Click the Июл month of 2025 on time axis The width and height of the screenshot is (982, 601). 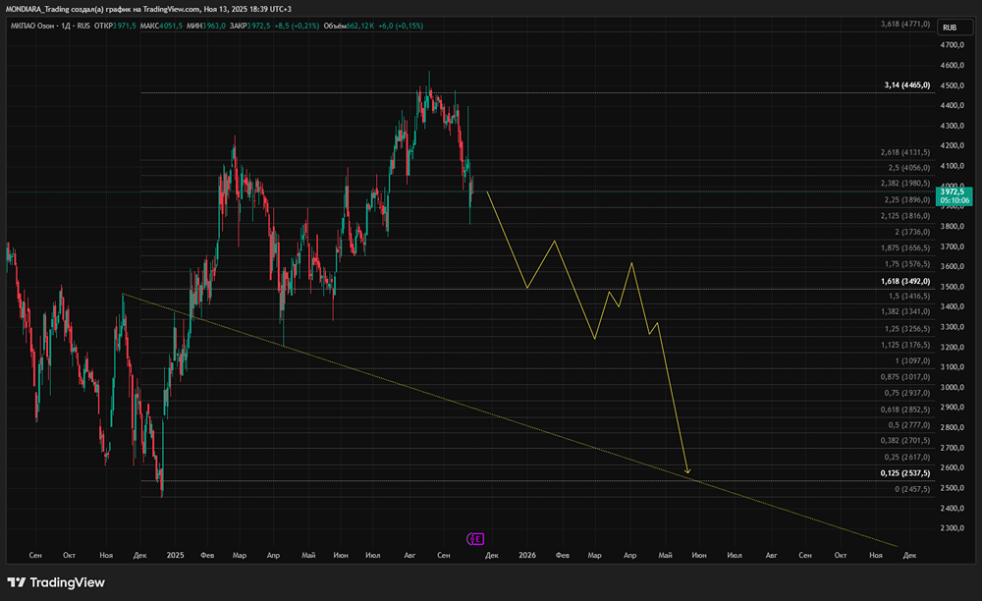373,555
